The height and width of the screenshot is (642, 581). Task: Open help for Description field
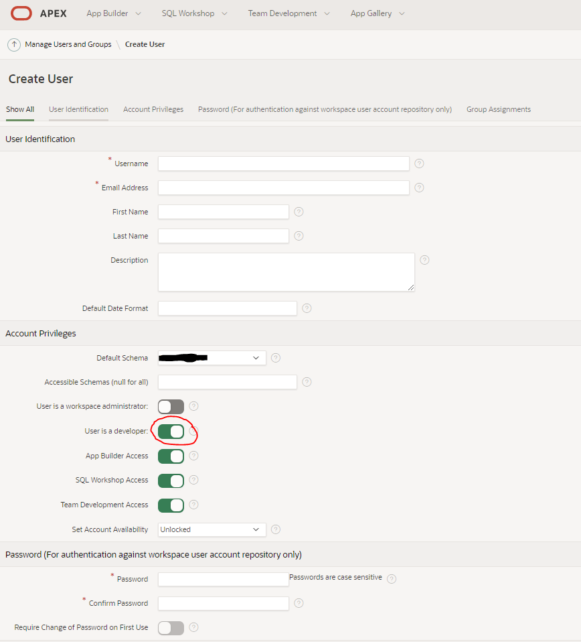tap(425, 260)
